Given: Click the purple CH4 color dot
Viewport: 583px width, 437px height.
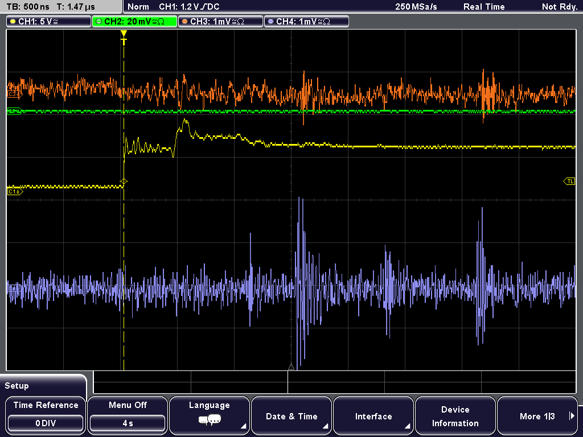Looking at the screenshot, I should pos(270,22).
